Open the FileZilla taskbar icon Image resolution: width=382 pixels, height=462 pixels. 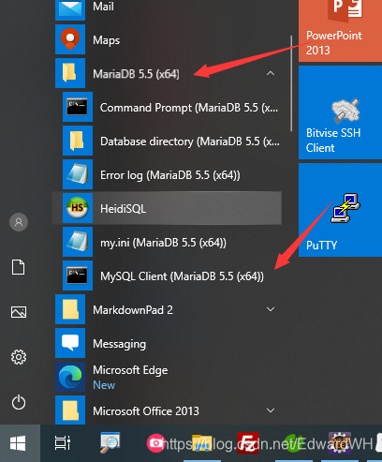(248, 442)
